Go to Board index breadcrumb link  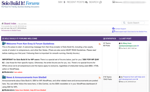(10, 24)
